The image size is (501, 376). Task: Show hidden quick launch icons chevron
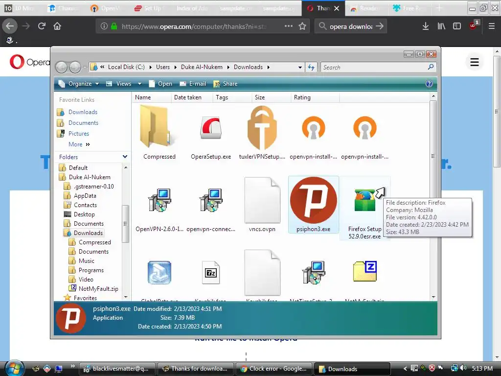pyautogui.click(x=73, y=366)
